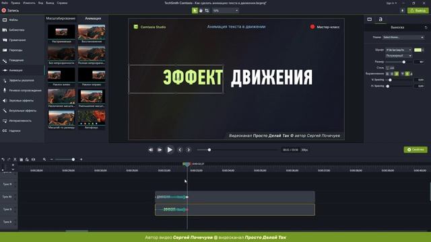The height and width of the screenshot is (242, 431).
Task: Expand the text color dropdown arrow
Action: (x=423, y=50)
